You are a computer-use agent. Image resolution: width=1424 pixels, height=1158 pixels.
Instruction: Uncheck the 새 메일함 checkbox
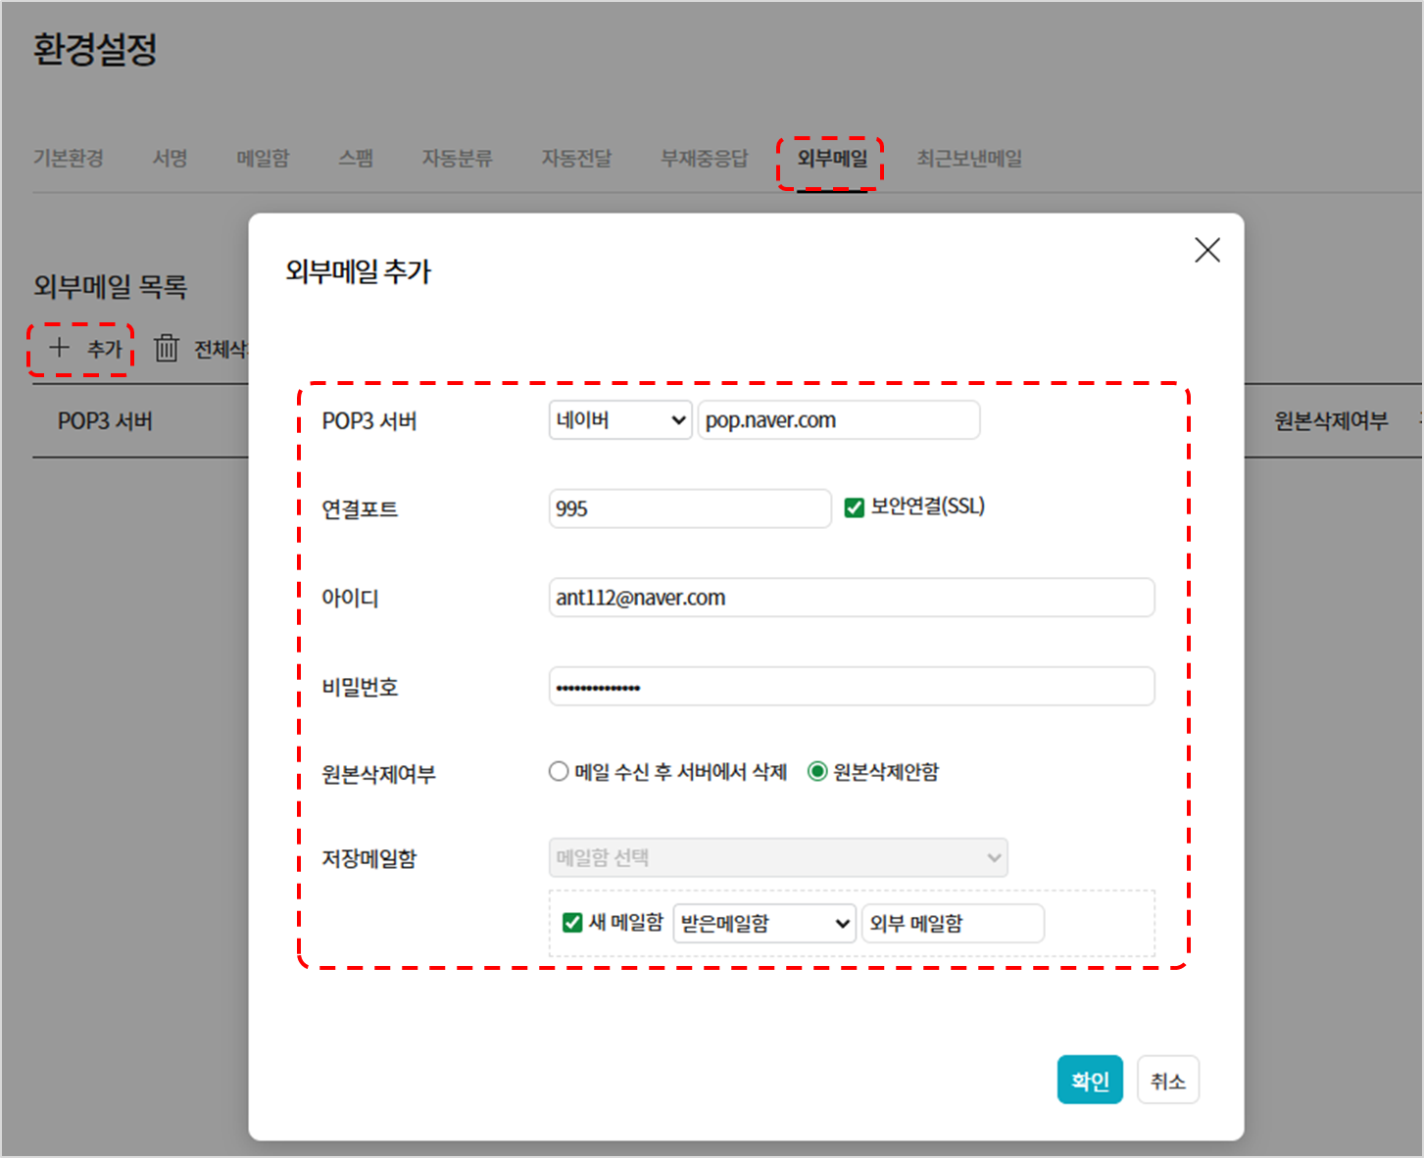click(x=572, y=923)
